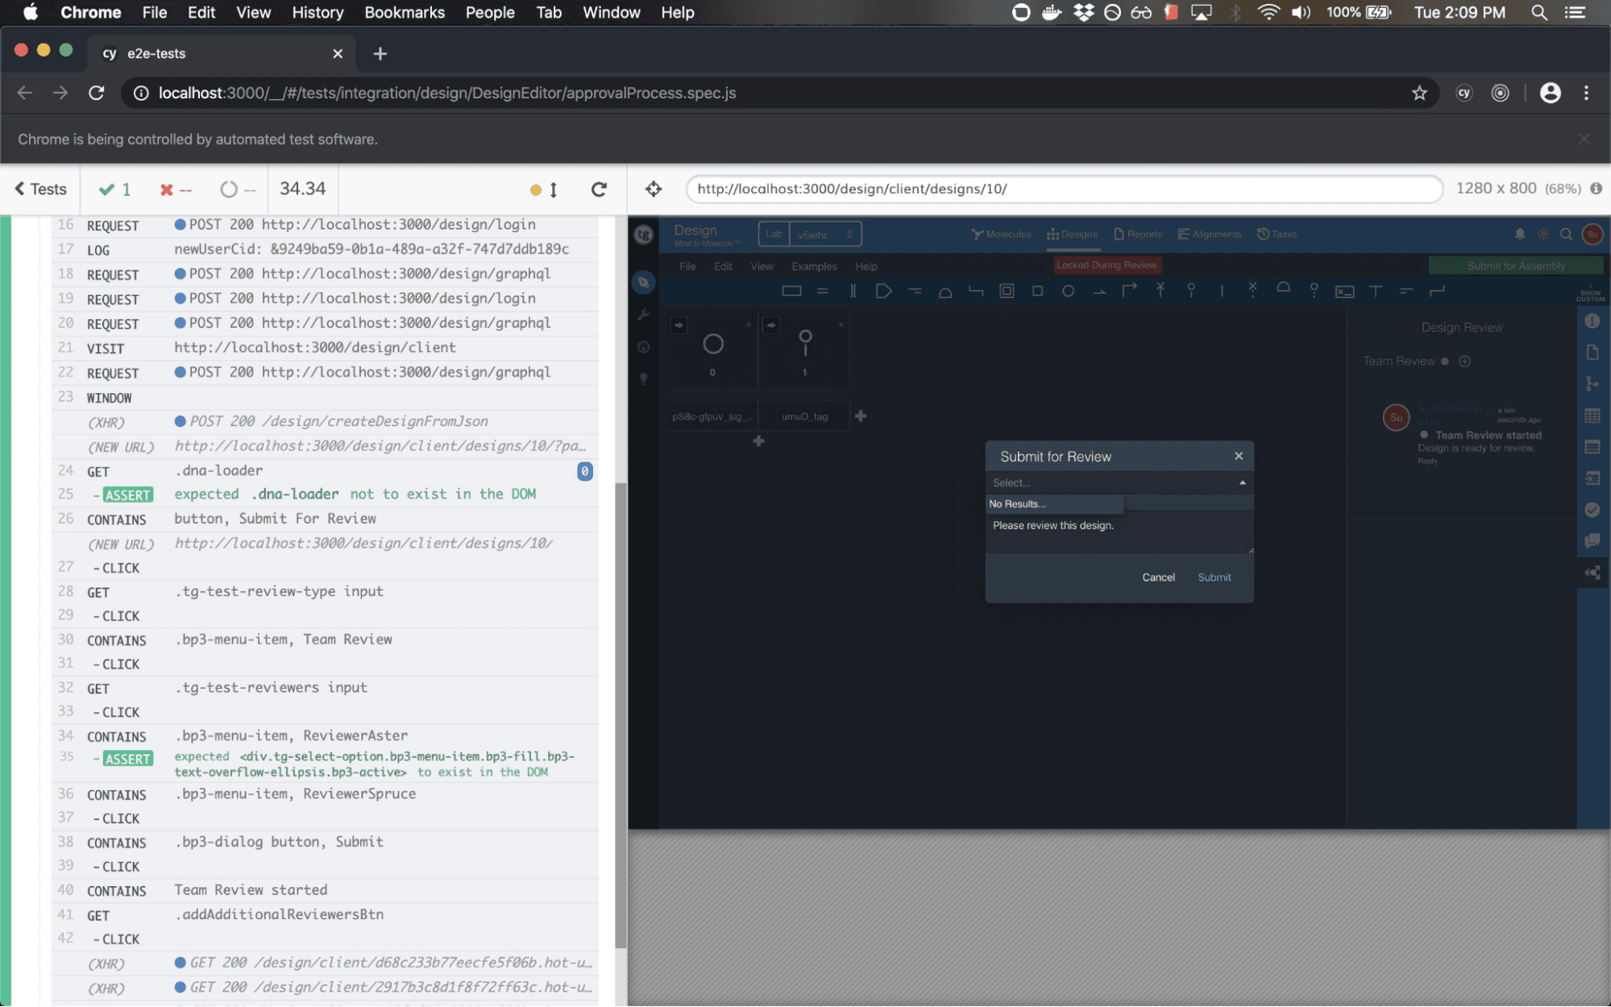Viewport: 1611px width, 1007px height.
Task: Dismiss the automated test software infobar
Action: [1584, 139]
